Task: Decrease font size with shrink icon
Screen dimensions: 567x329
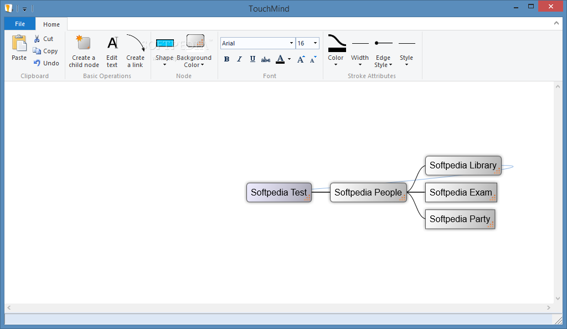Action: [313, 59]
